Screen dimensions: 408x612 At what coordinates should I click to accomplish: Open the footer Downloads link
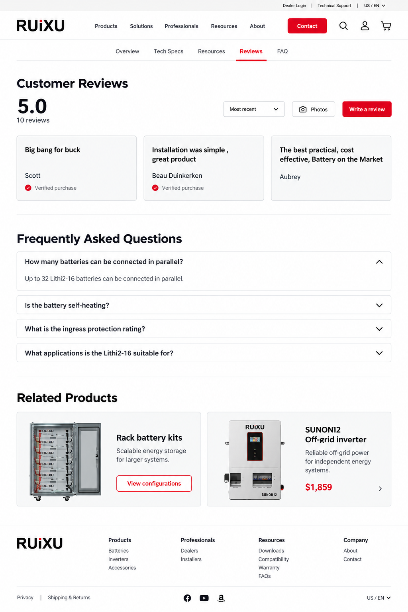pos(271,551)
